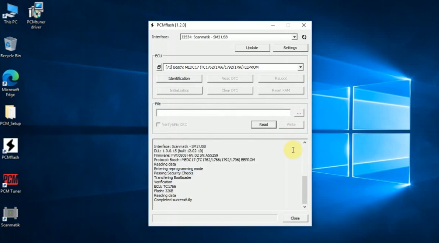Click the Close button at the bottom
Viewport: 439px width, 243px height.
295,218
